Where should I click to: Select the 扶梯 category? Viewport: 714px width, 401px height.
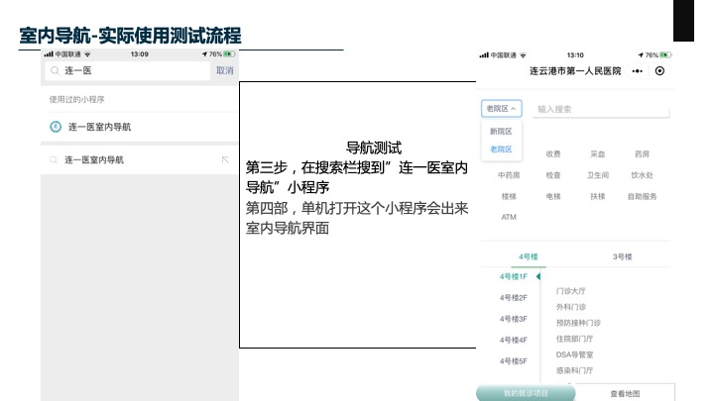coord(597,196)
